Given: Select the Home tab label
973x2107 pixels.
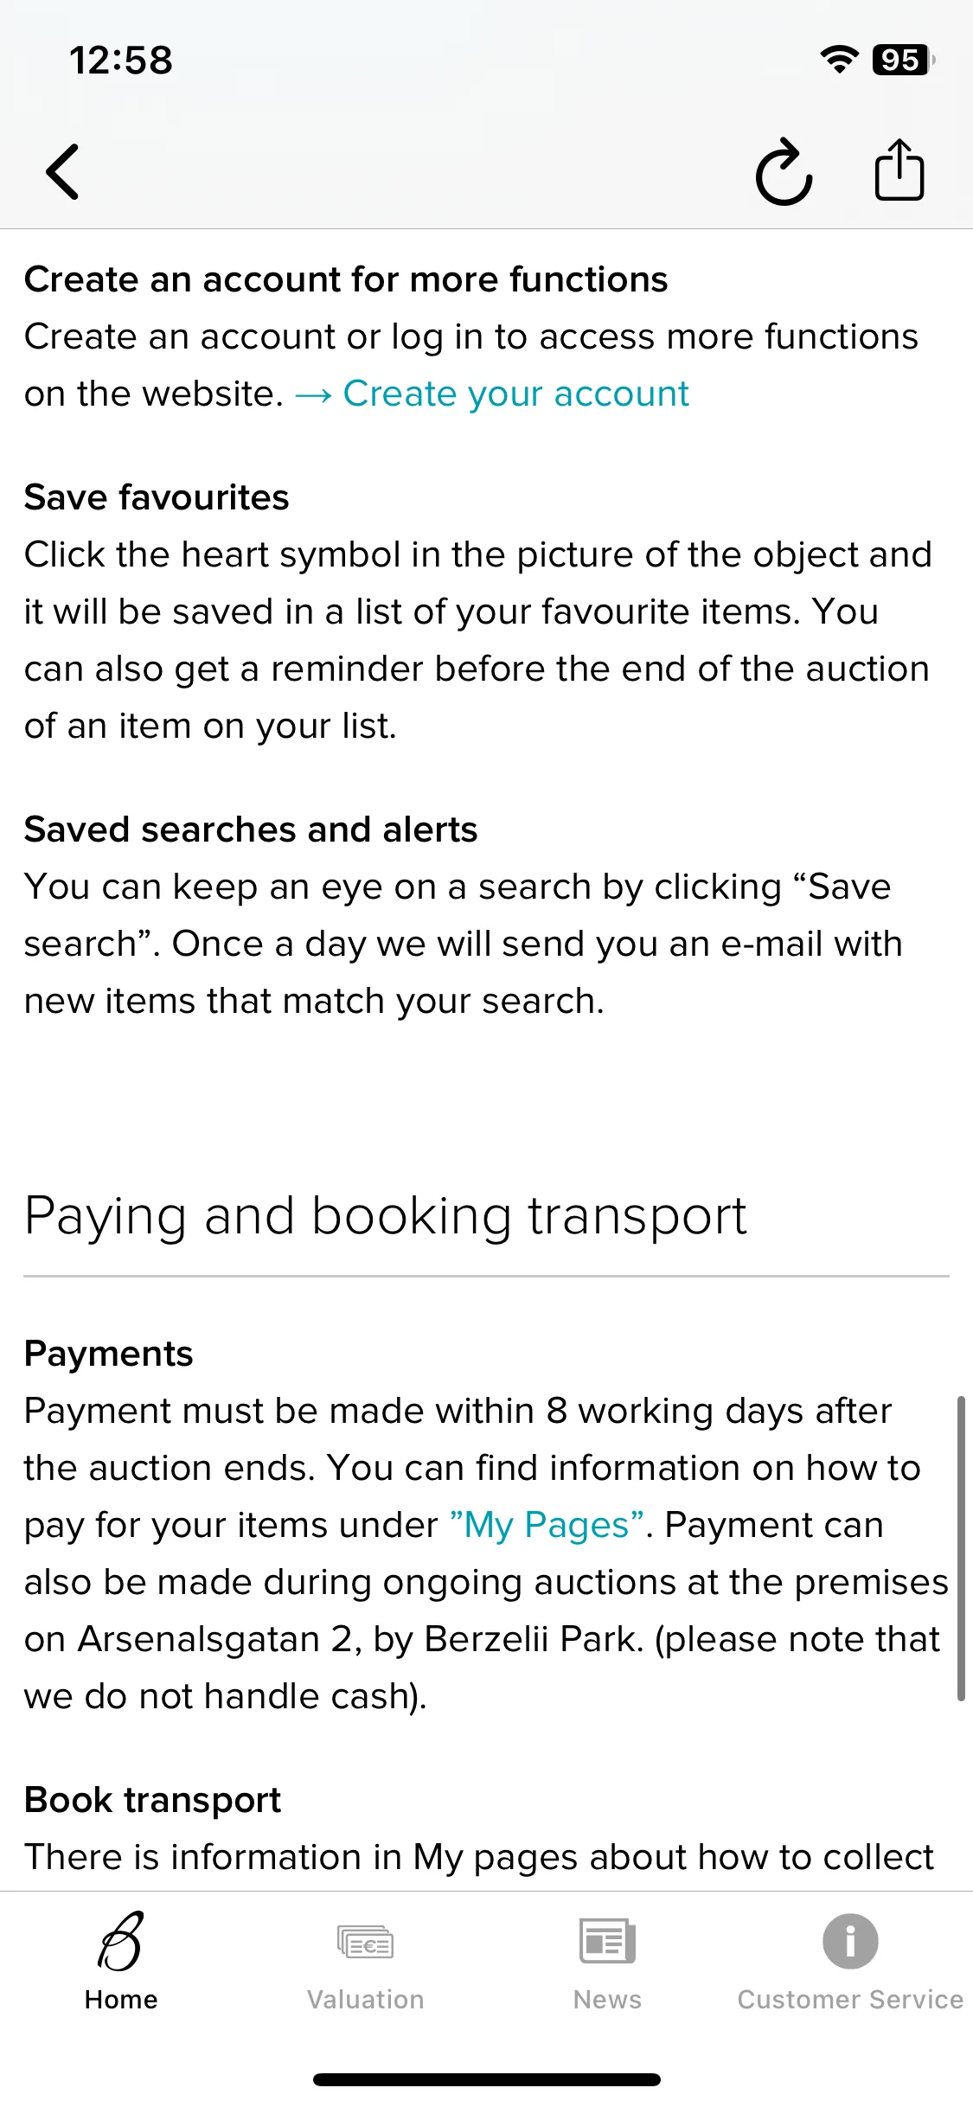Looking at the screenshot, I should 121,1999.
